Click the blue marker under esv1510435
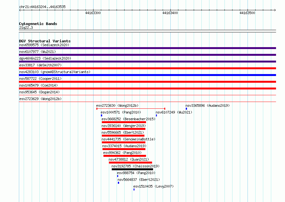The height and width of the screenshot is (202, 285). [134, 189]
